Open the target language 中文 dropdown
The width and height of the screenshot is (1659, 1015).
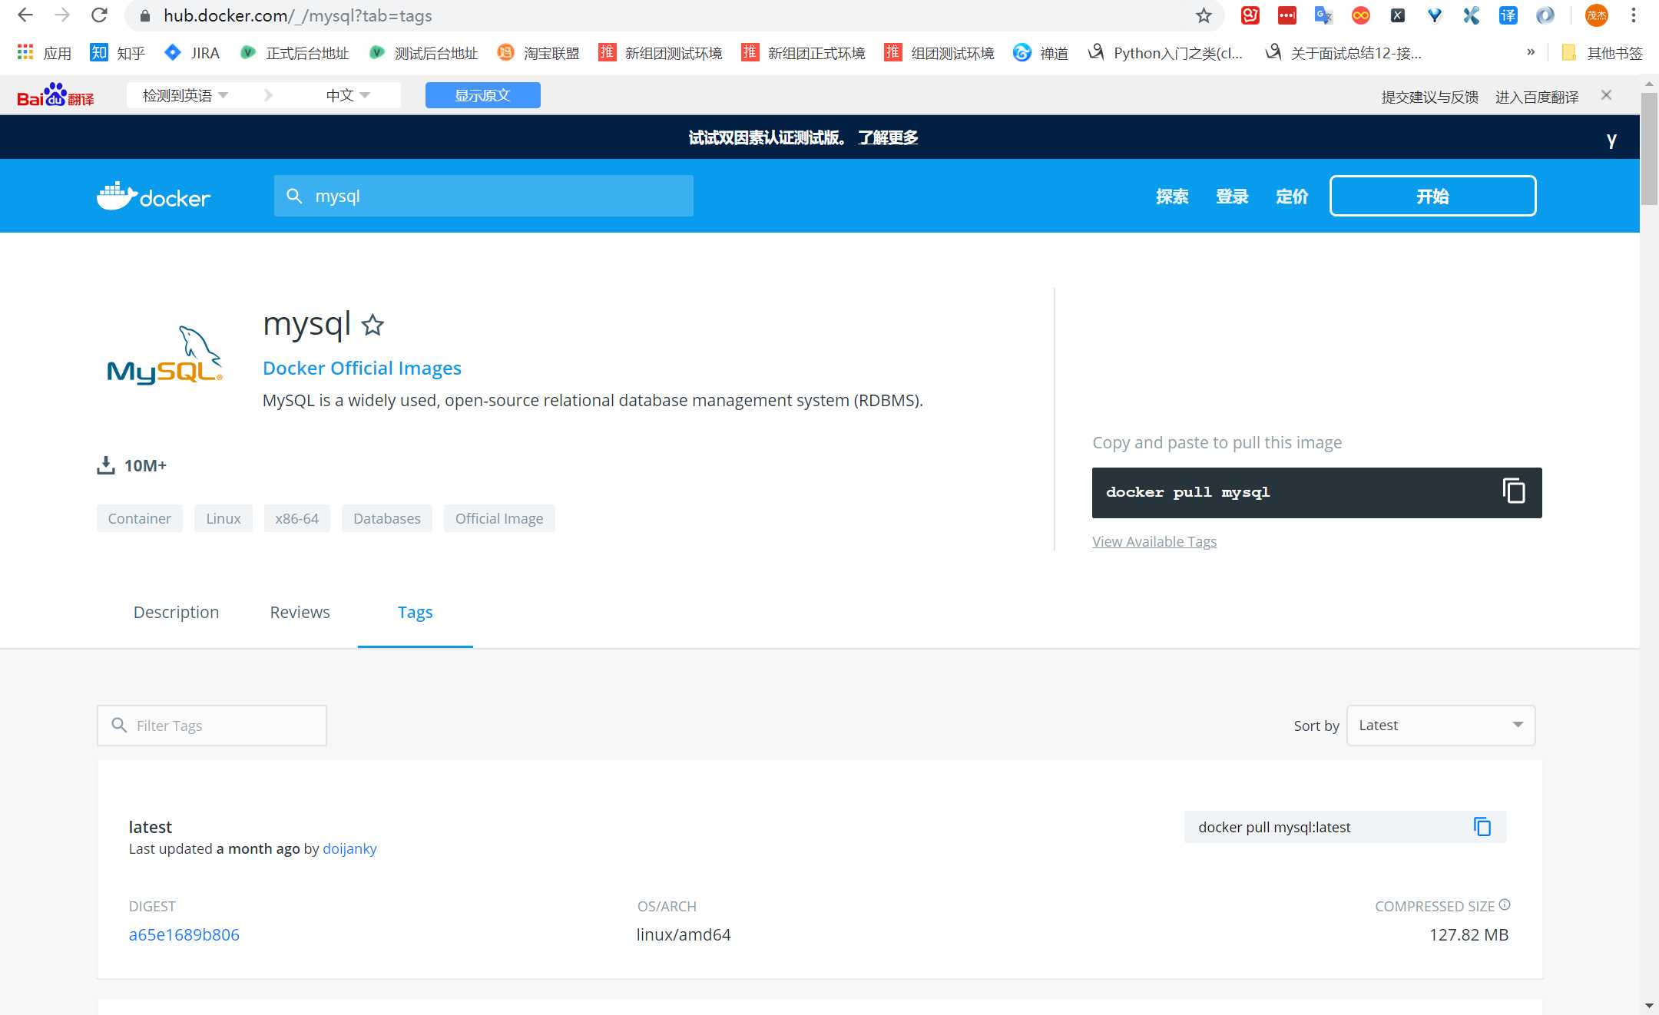[348, 95]
